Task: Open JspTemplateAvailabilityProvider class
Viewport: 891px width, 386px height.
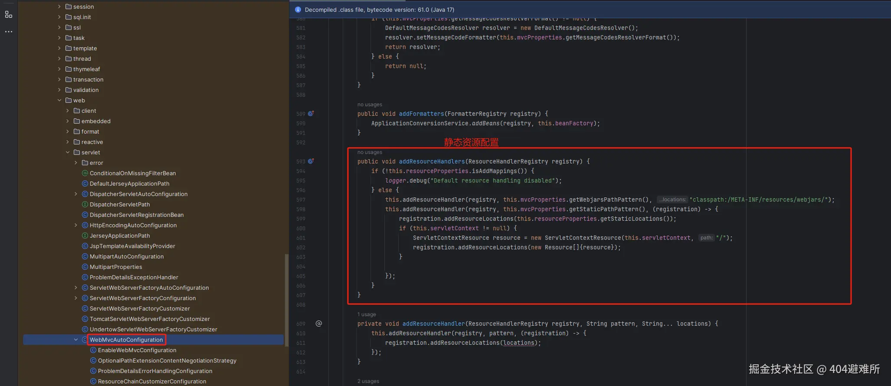Action: [132, 246]
